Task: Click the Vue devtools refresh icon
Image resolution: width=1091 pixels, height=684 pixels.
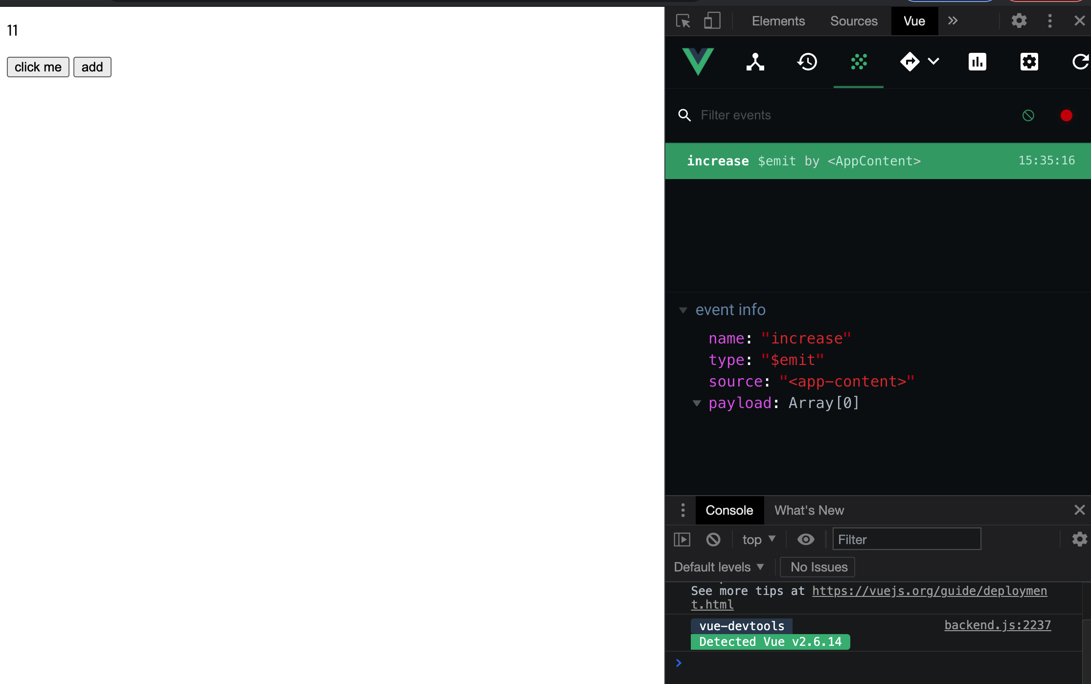Action: (1080, 62)
